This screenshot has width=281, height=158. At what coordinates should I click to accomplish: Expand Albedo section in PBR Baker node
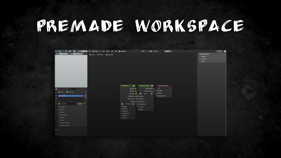pos(124,107)
